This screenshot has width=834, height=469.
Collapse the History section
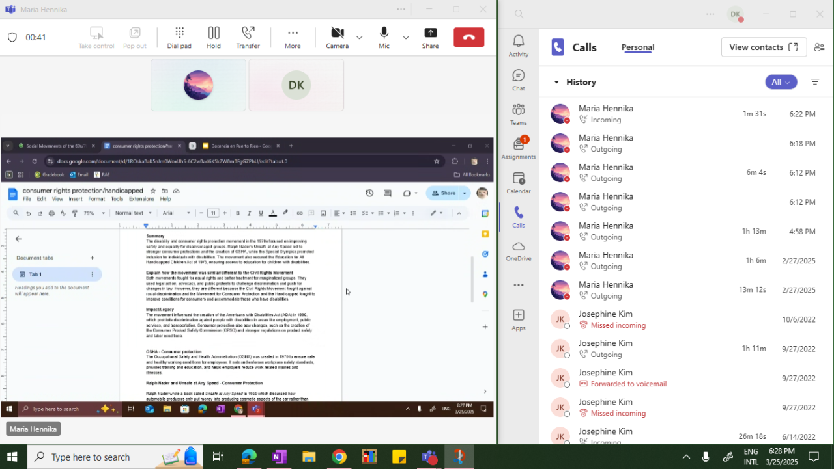(556, 82)
